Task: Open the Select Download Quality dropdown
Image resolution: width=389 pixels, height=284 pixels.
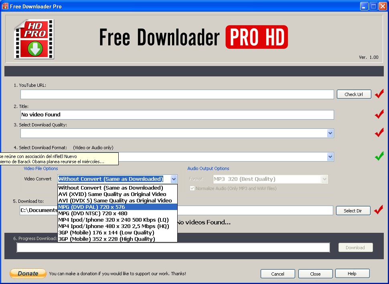Action: 330,133
